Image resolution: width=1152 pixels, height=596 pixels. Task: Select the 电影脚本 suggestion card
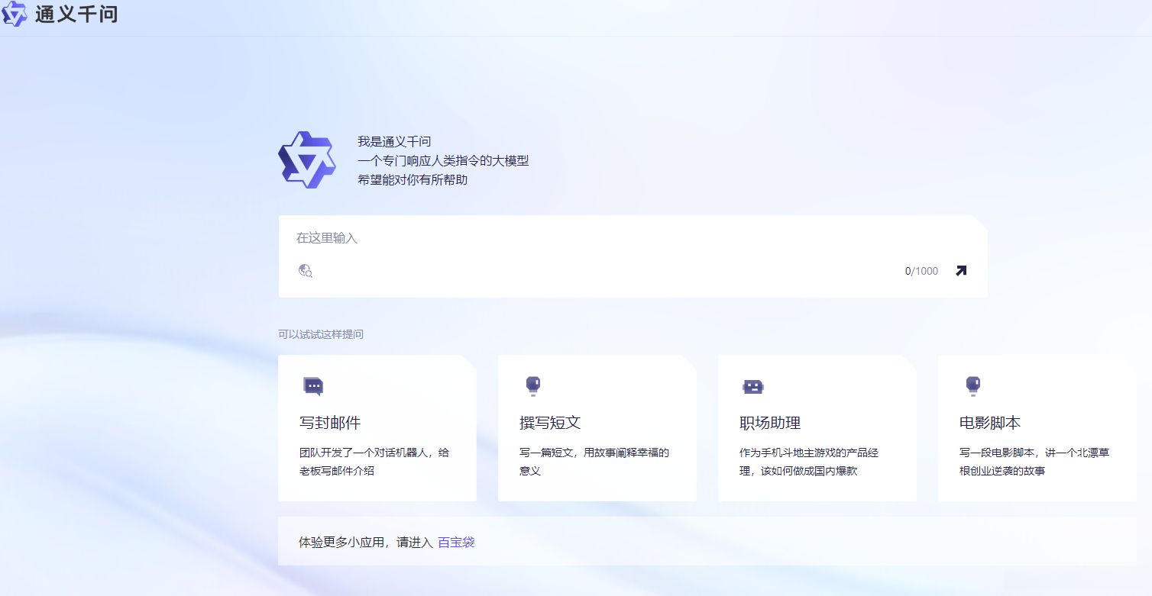tap(1037, 427)
